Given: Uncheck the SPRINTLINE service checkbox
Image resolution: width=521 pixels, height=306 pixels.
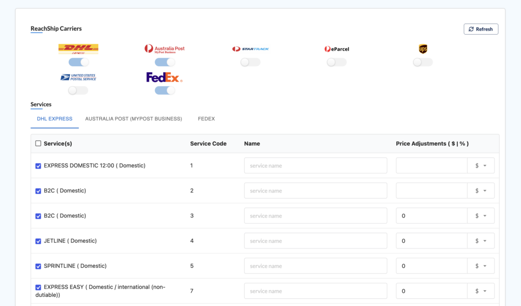Looking at the screenshot, I should [x=38, y=266].
